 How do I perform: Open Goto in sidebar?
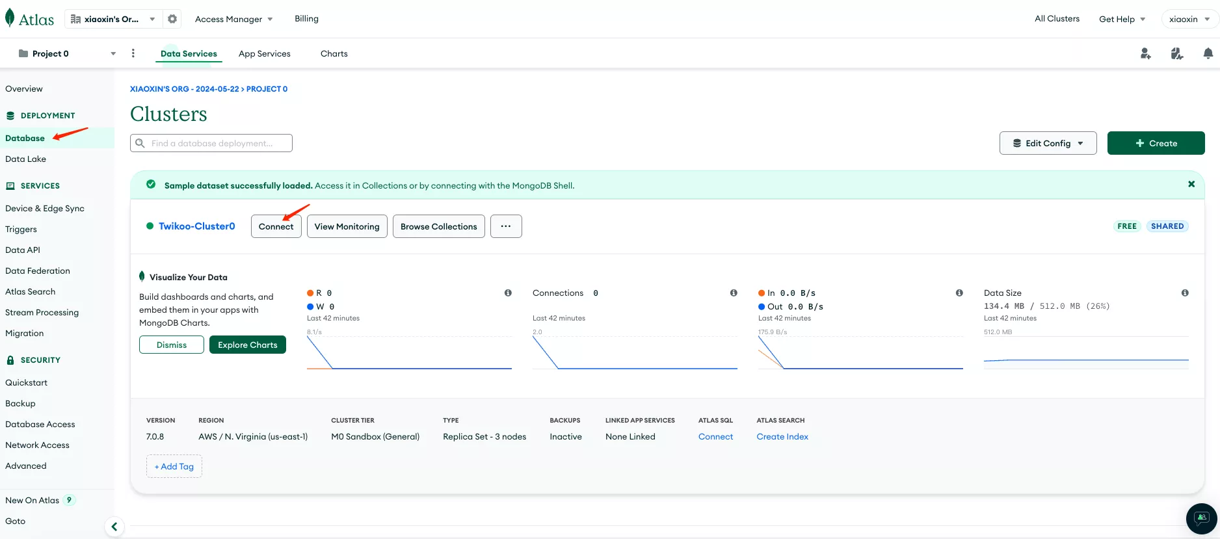15,521
